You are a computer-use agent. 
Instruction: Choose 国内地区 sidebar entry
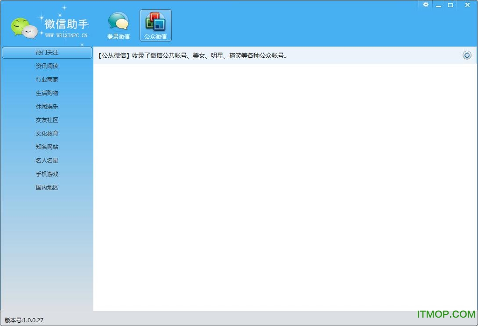47,188
